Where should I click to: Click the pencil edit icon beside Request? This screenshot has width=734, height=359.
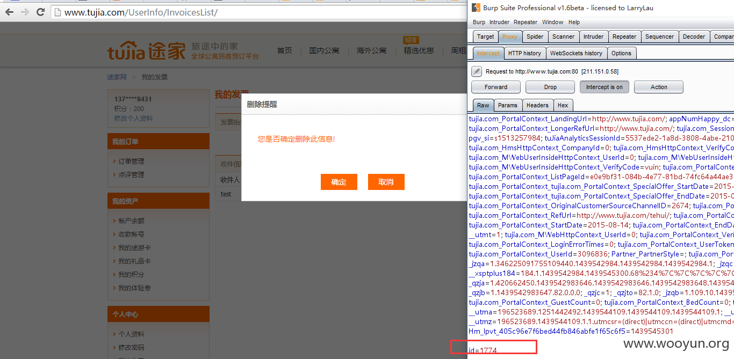(477, 71)
